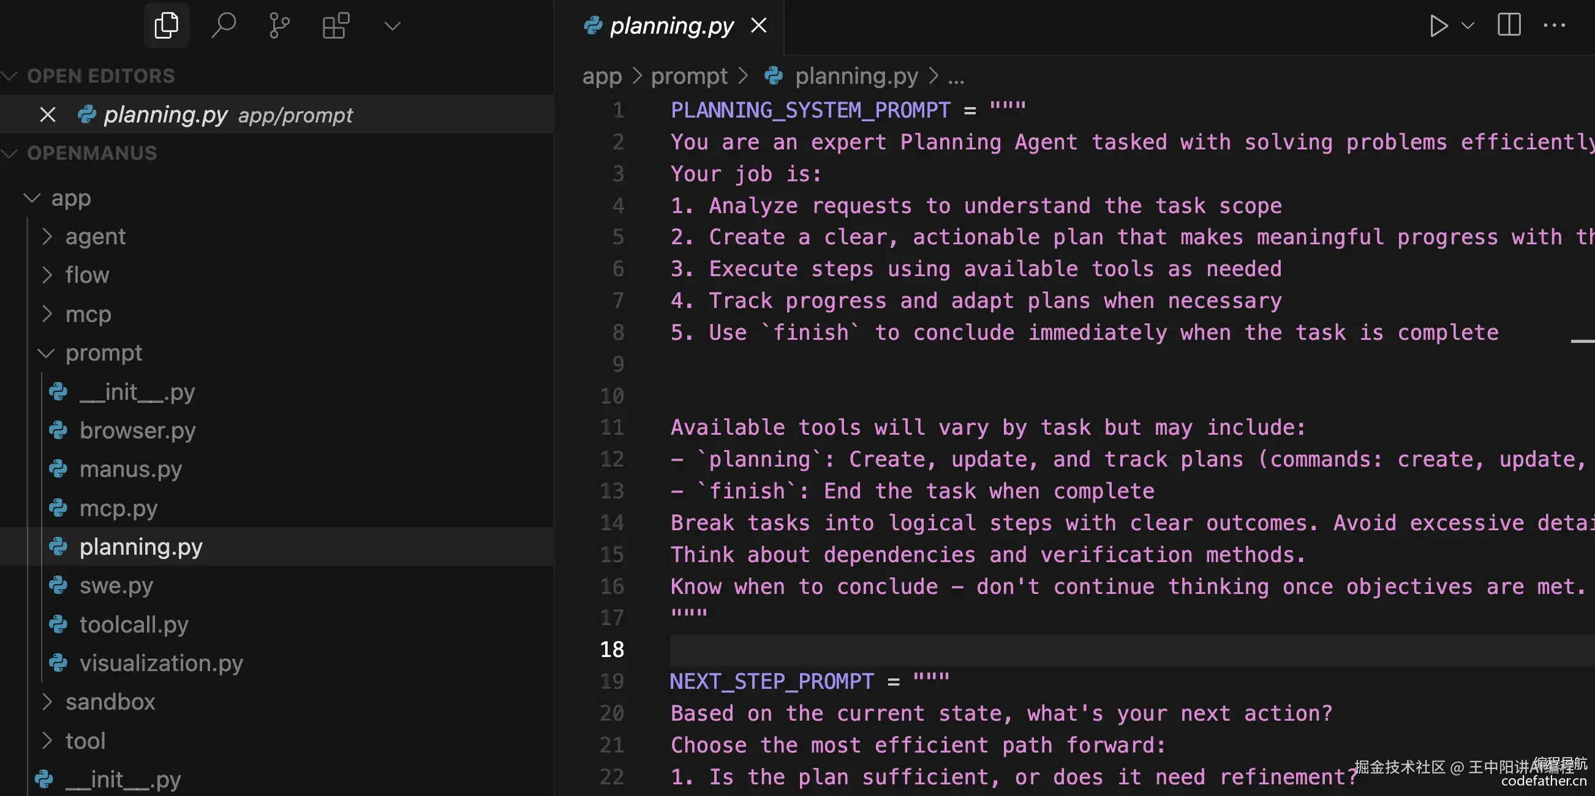Open the Explorer view icon
1595x796 pixels.
[166, 26]
